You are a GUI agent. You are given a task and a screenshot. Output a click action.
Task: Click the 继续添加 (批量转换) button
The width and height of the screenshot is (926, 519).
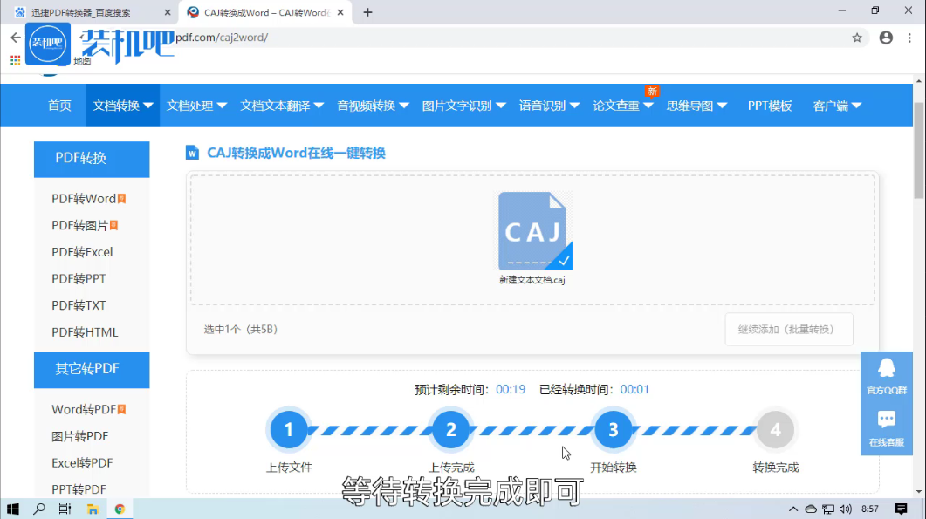click(788, 329)
